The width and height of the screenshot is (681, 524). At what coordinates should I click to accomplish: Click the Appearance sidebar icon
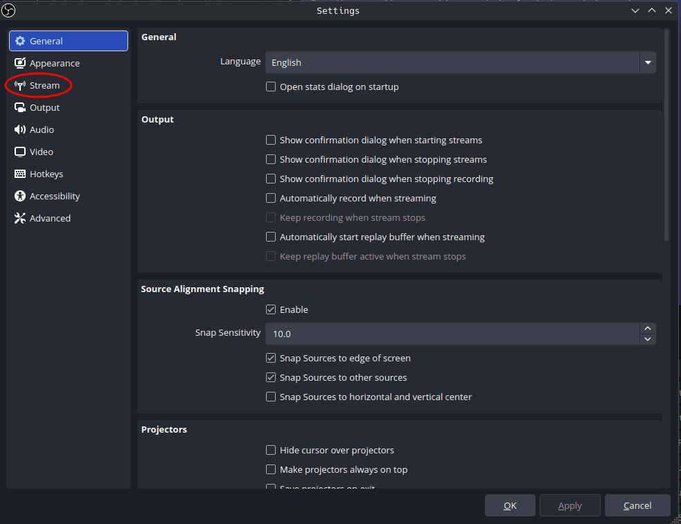pos(20,63)
